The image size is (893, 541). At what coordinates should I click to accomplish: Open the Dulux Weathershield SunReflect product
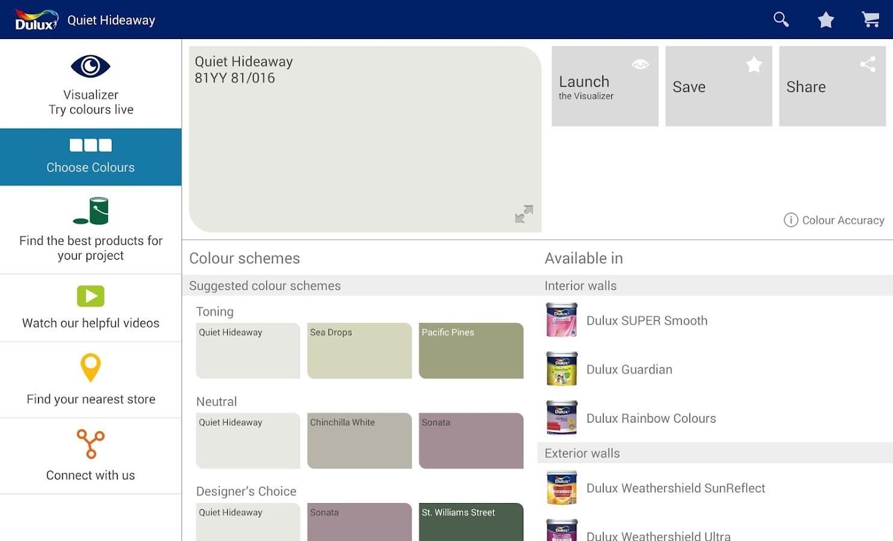point(675,488)
